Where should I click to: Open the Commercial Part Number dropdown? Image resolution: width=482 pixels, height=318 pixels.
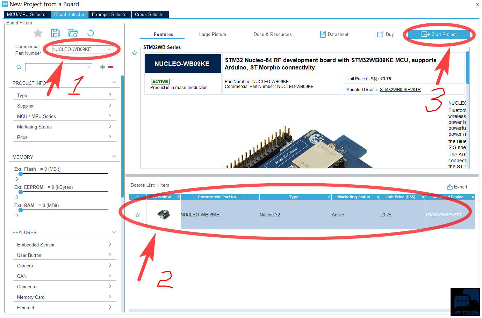click(x=109, y=50)
